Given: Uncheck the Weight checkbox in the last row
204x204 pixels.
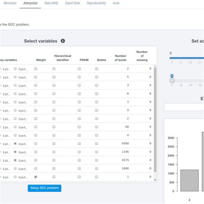Looking at the screenshot, I should click(36, 177).
